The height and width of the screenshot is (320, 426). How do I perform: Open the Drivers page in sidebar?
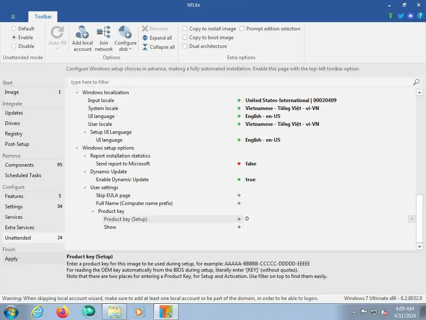[x=32, y=123]
